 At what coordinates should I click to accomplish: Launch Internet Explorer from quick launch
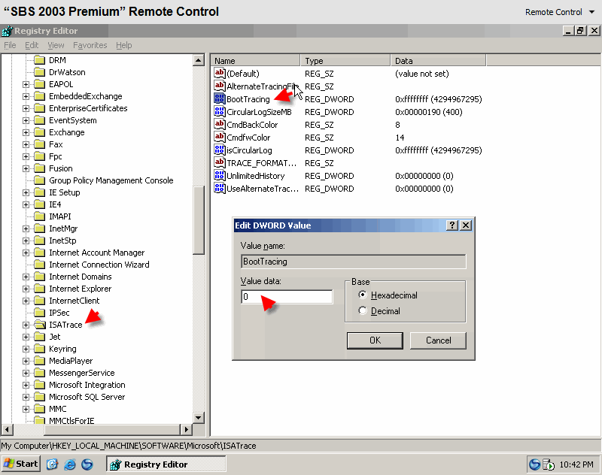pos(69,464)
